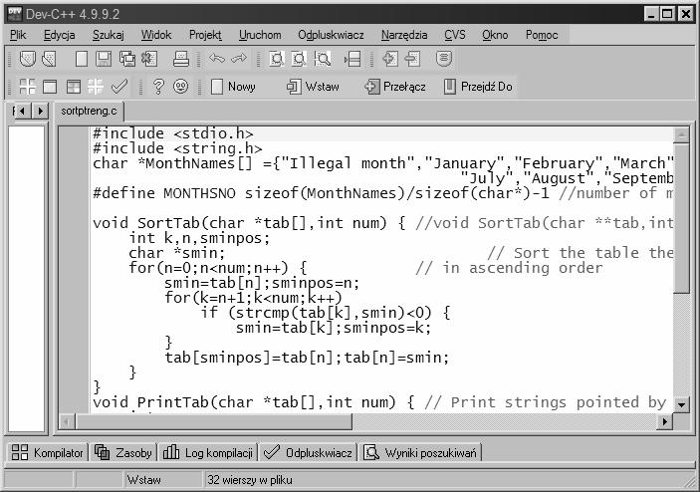Create a new source file via blank-page icon
700x492 pixels.
pyautogui.click(x=82, y=59)
